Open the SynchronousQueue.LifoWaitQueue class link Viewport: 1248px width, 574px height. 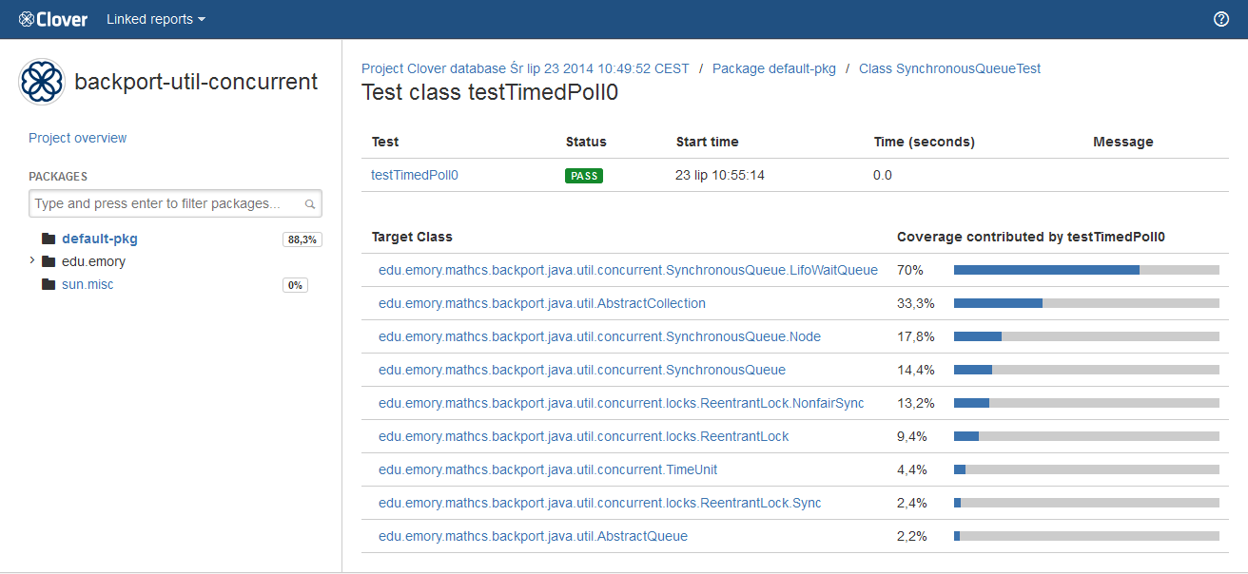[628, 270]
